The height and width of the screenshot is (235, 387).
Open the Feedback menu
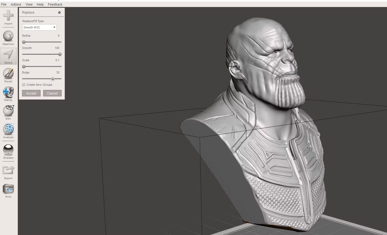click(55, 5)
